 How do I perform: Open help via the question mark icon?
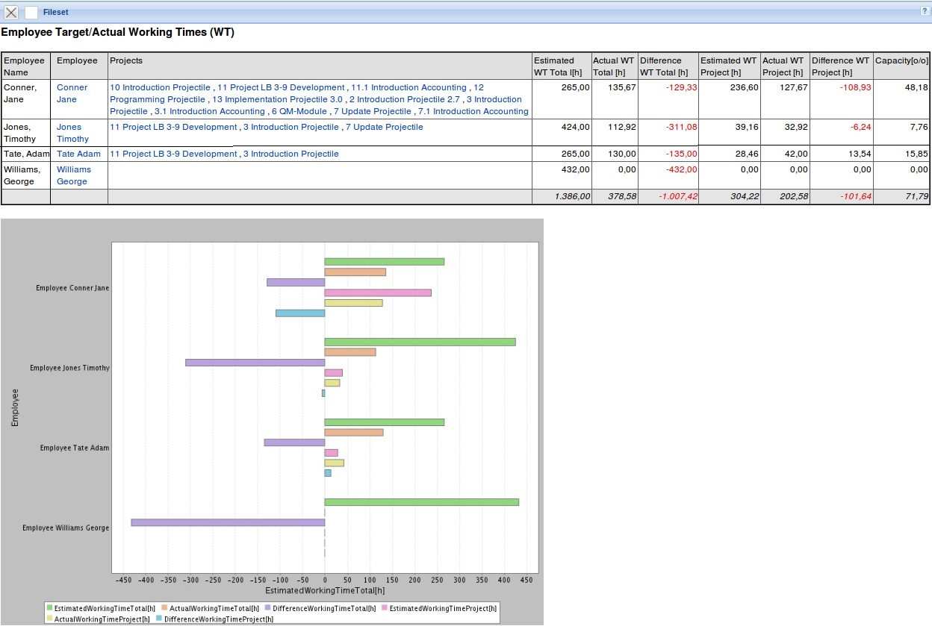[x=925, y=11]
